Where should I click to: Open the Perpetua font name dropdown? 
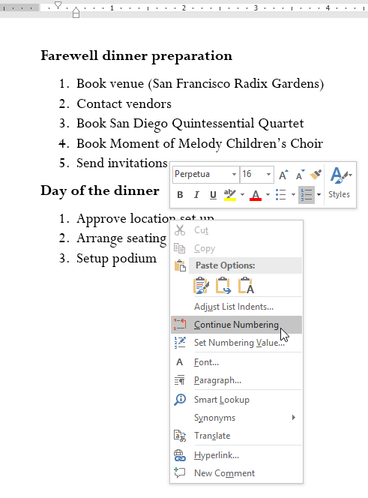click(x=234, y=174)
